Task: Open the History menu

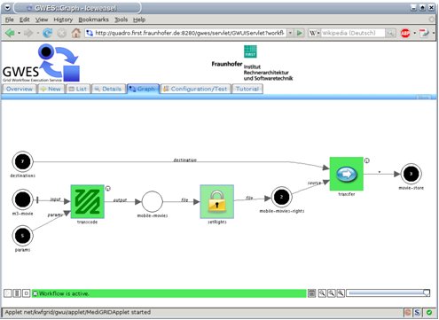Action: pyautogui.click(x=63, y=20)
